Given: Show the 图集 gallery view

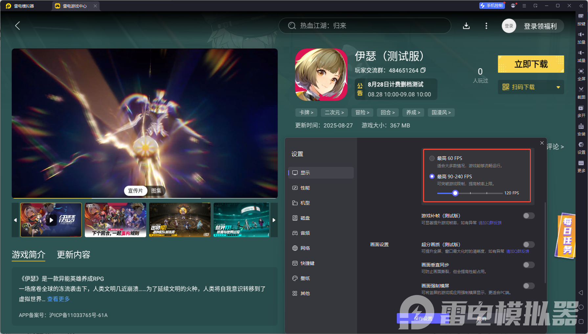Looking at the screenshot, I should [x=156, y=191].
